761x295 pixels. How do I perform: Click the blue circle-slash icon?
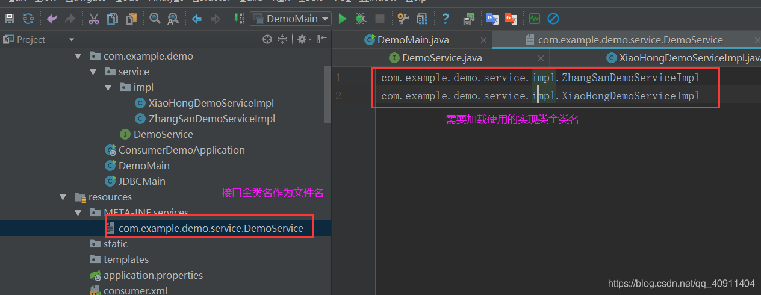click(553, 19)
